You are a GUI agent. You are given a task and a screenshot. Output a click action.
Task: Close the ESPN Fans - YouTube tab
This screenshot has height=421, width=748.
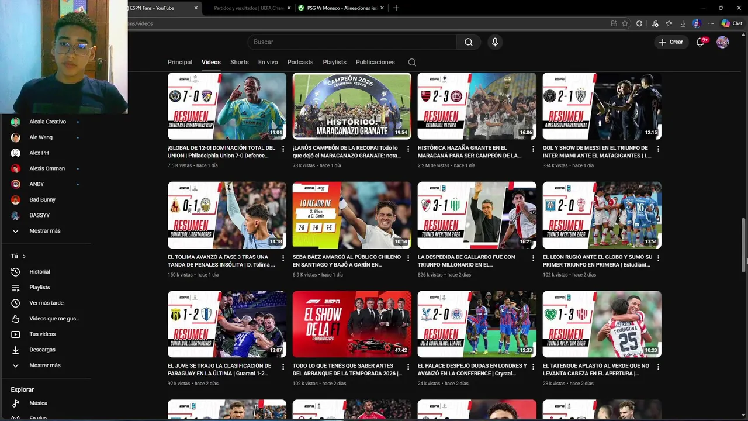coord(196,8)
